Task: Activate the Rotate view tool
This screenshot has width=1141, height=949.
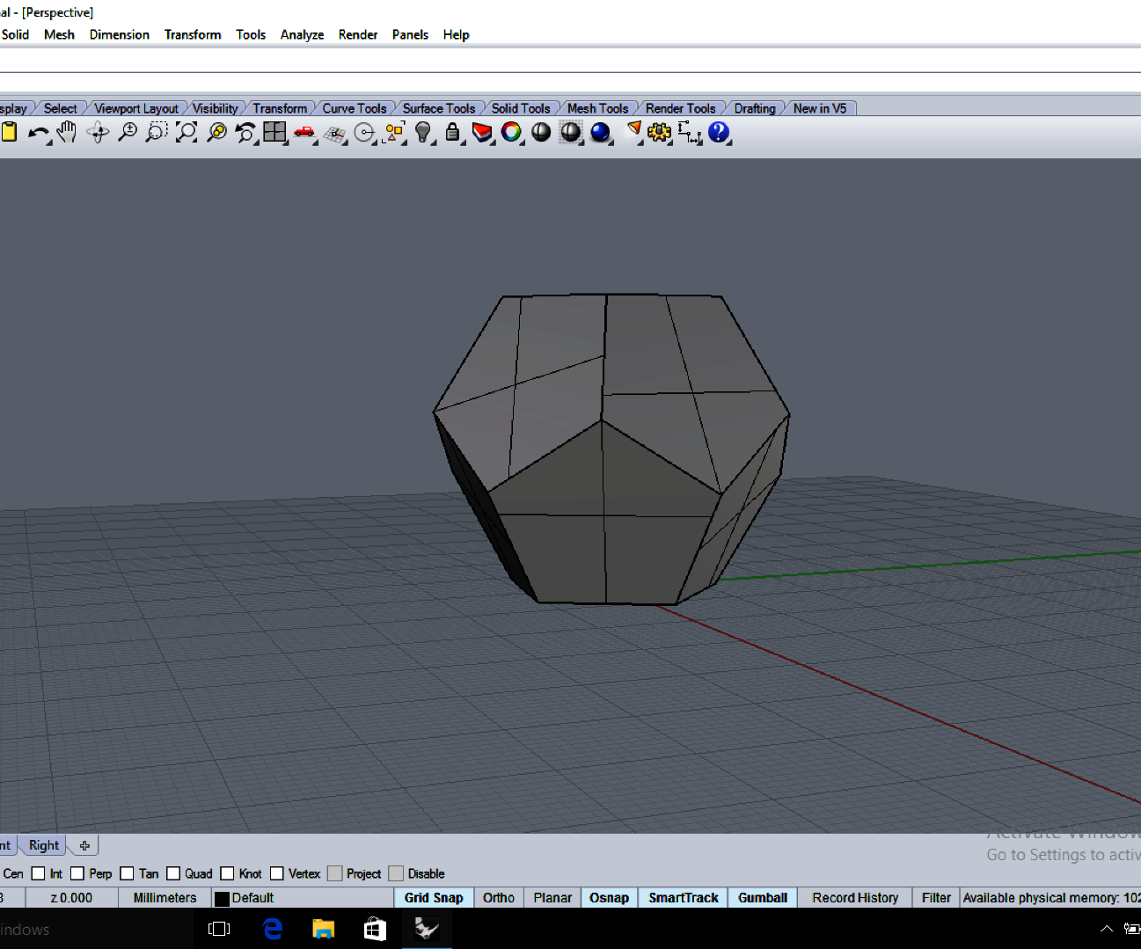Action: pos(98,131)
